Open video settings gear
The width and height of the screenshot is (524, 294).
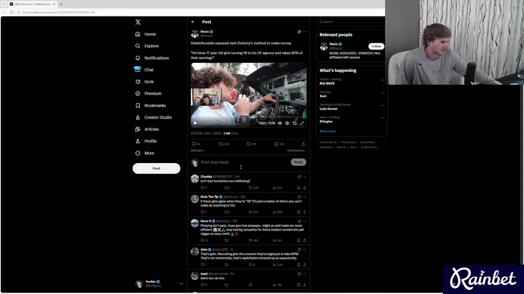point(287,123)
